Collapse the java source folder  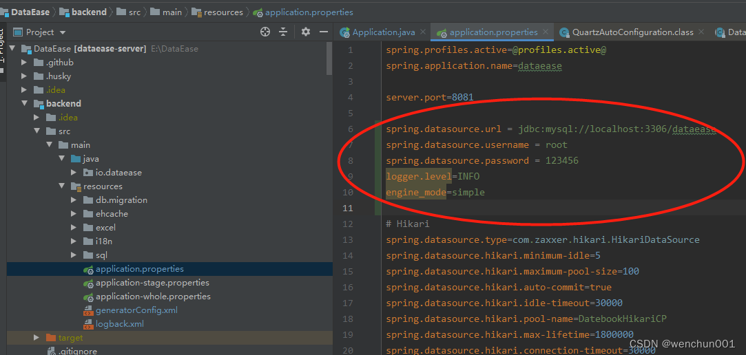(x=61, y=159)
